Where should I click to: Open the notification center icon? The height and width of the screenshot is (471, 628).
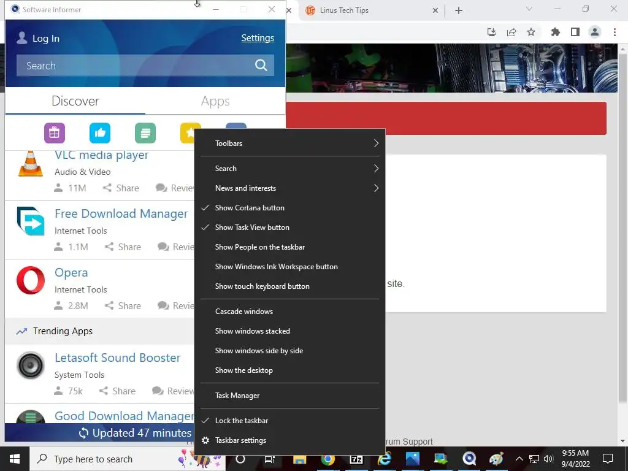tap(608, 459)
